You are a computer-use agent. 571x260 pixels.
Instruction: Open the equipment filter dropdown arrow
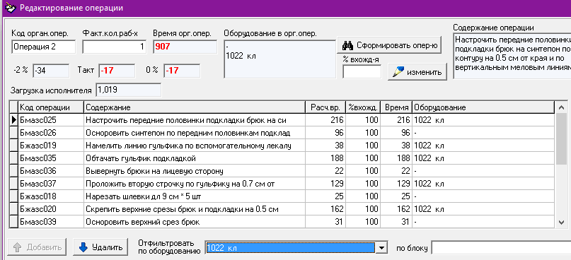[381, 248]
